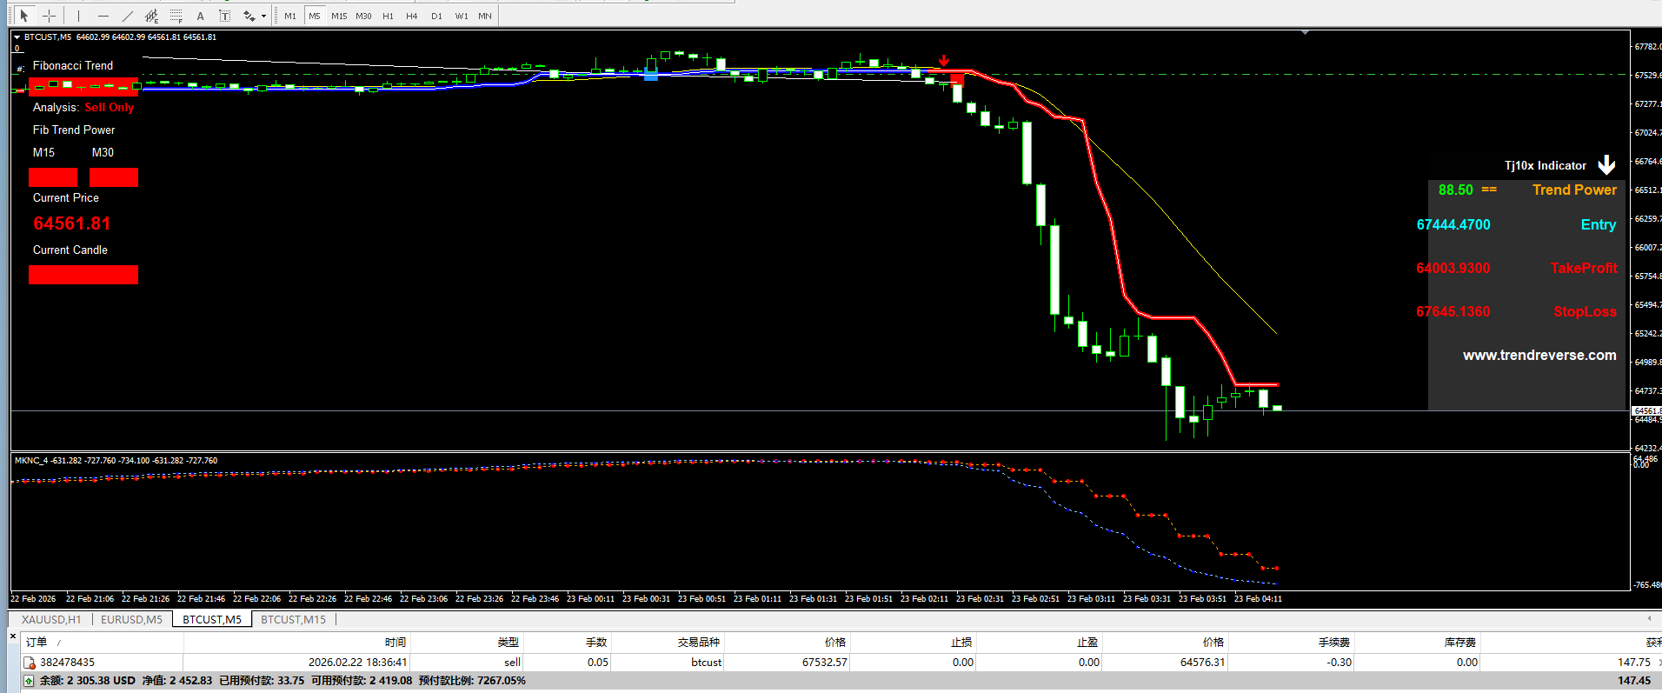1662x693 pixels.
Task: Sort orders by 时间 column
Action: (296, 642)
